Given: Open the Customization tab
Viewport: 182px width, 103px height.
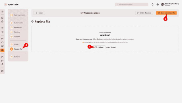Looking at the screenshot, I should pyautogui.click(x=18, y=23).
